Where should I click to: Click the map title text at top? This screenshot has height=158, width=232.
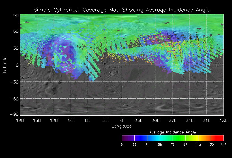(122, 10)
